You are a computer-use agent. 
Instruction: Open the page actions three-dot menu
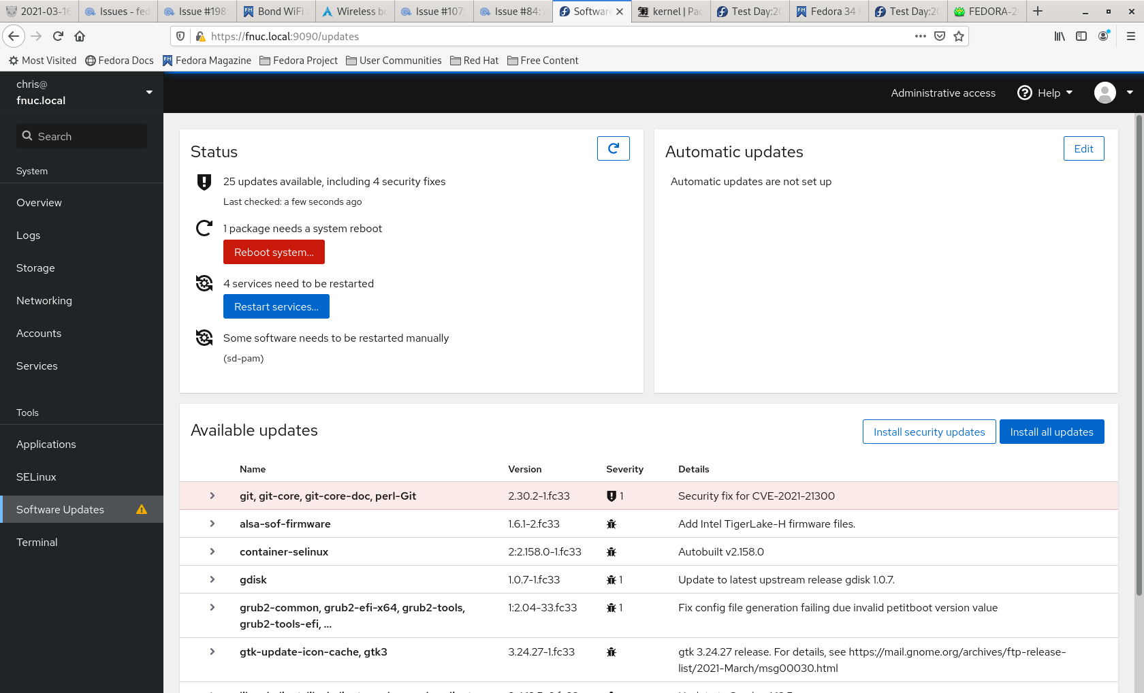(x=921, y=36)
